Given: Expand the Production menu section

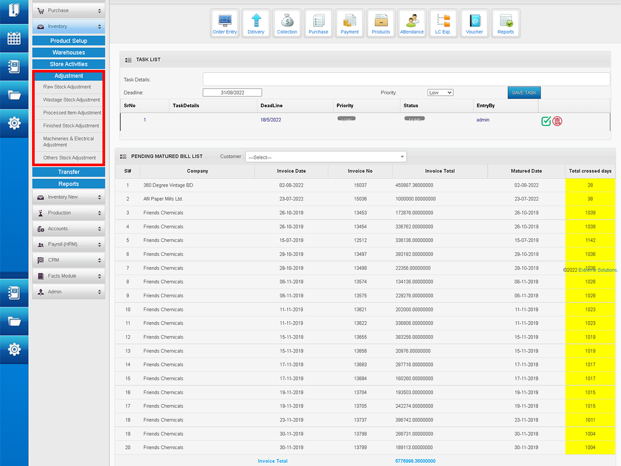Looking at the screenshot, I should [x=69, y=213].
